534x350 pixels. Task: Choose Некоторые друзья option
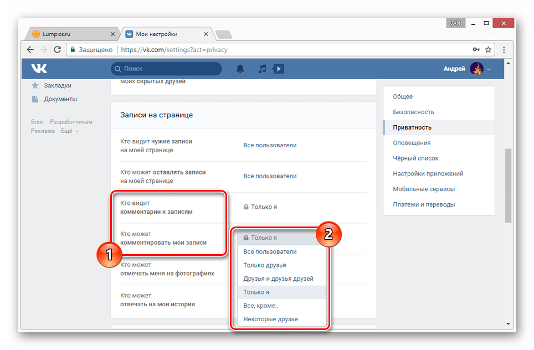click(x=281, y=320)
